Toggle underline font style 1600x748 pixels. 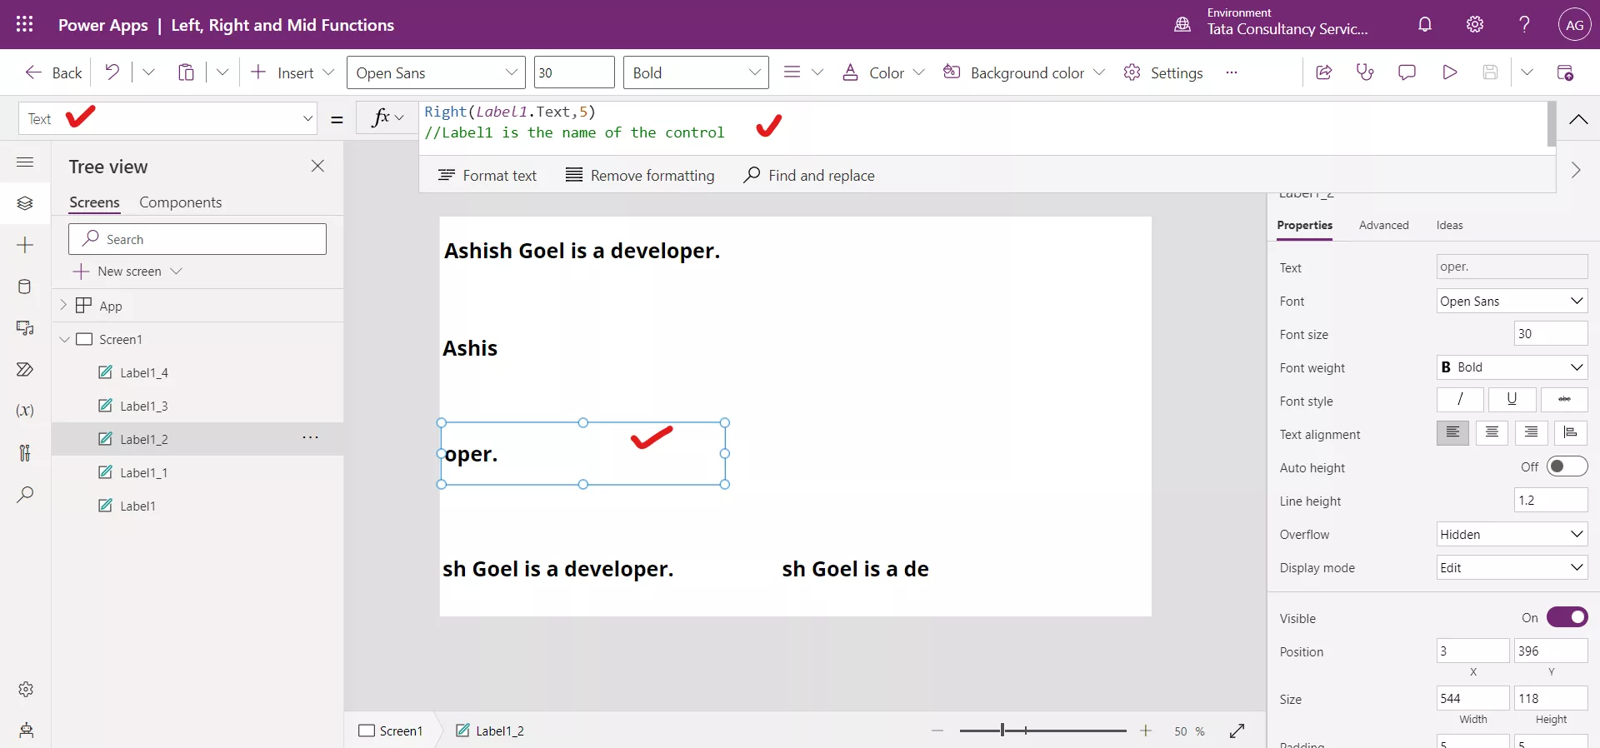point(1512,400)
